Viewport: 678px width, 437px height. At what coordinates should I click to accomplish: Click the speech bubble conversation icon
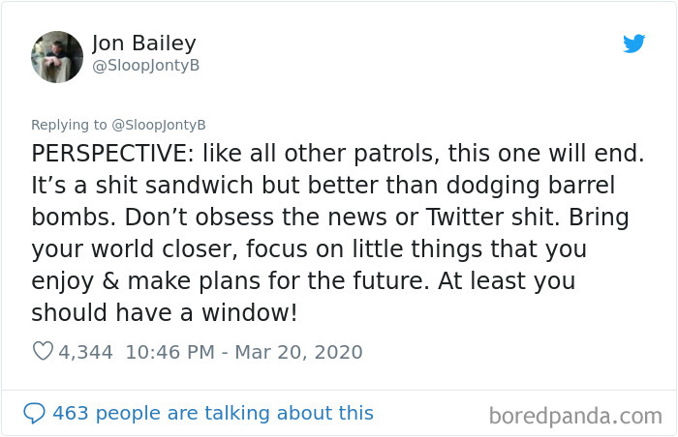34,413
